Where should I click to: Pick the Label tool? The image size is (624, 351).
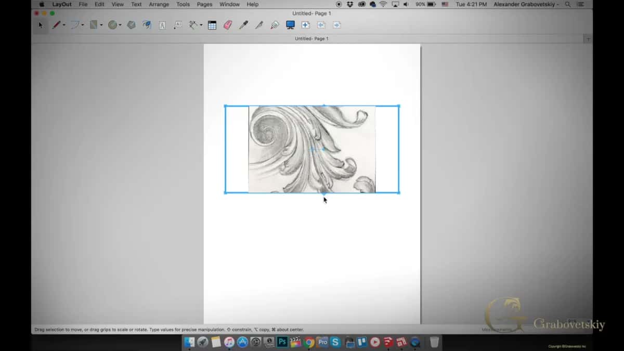point(178,25)
